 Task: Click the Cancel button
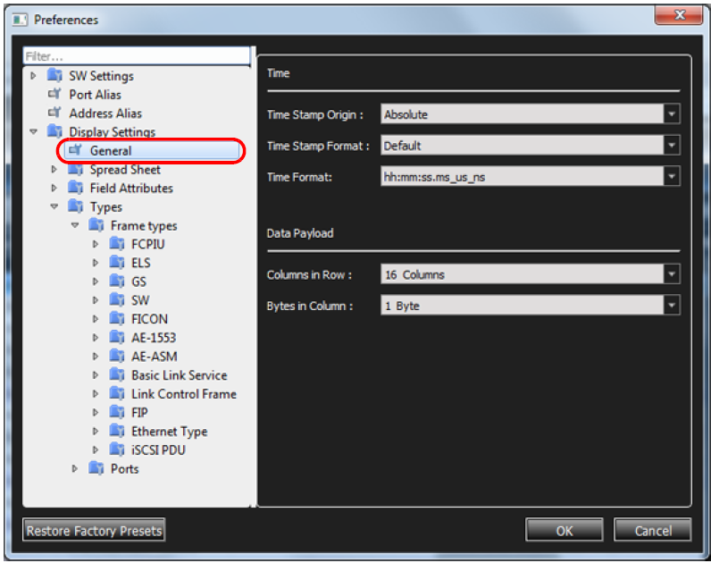tap(653, 530)
